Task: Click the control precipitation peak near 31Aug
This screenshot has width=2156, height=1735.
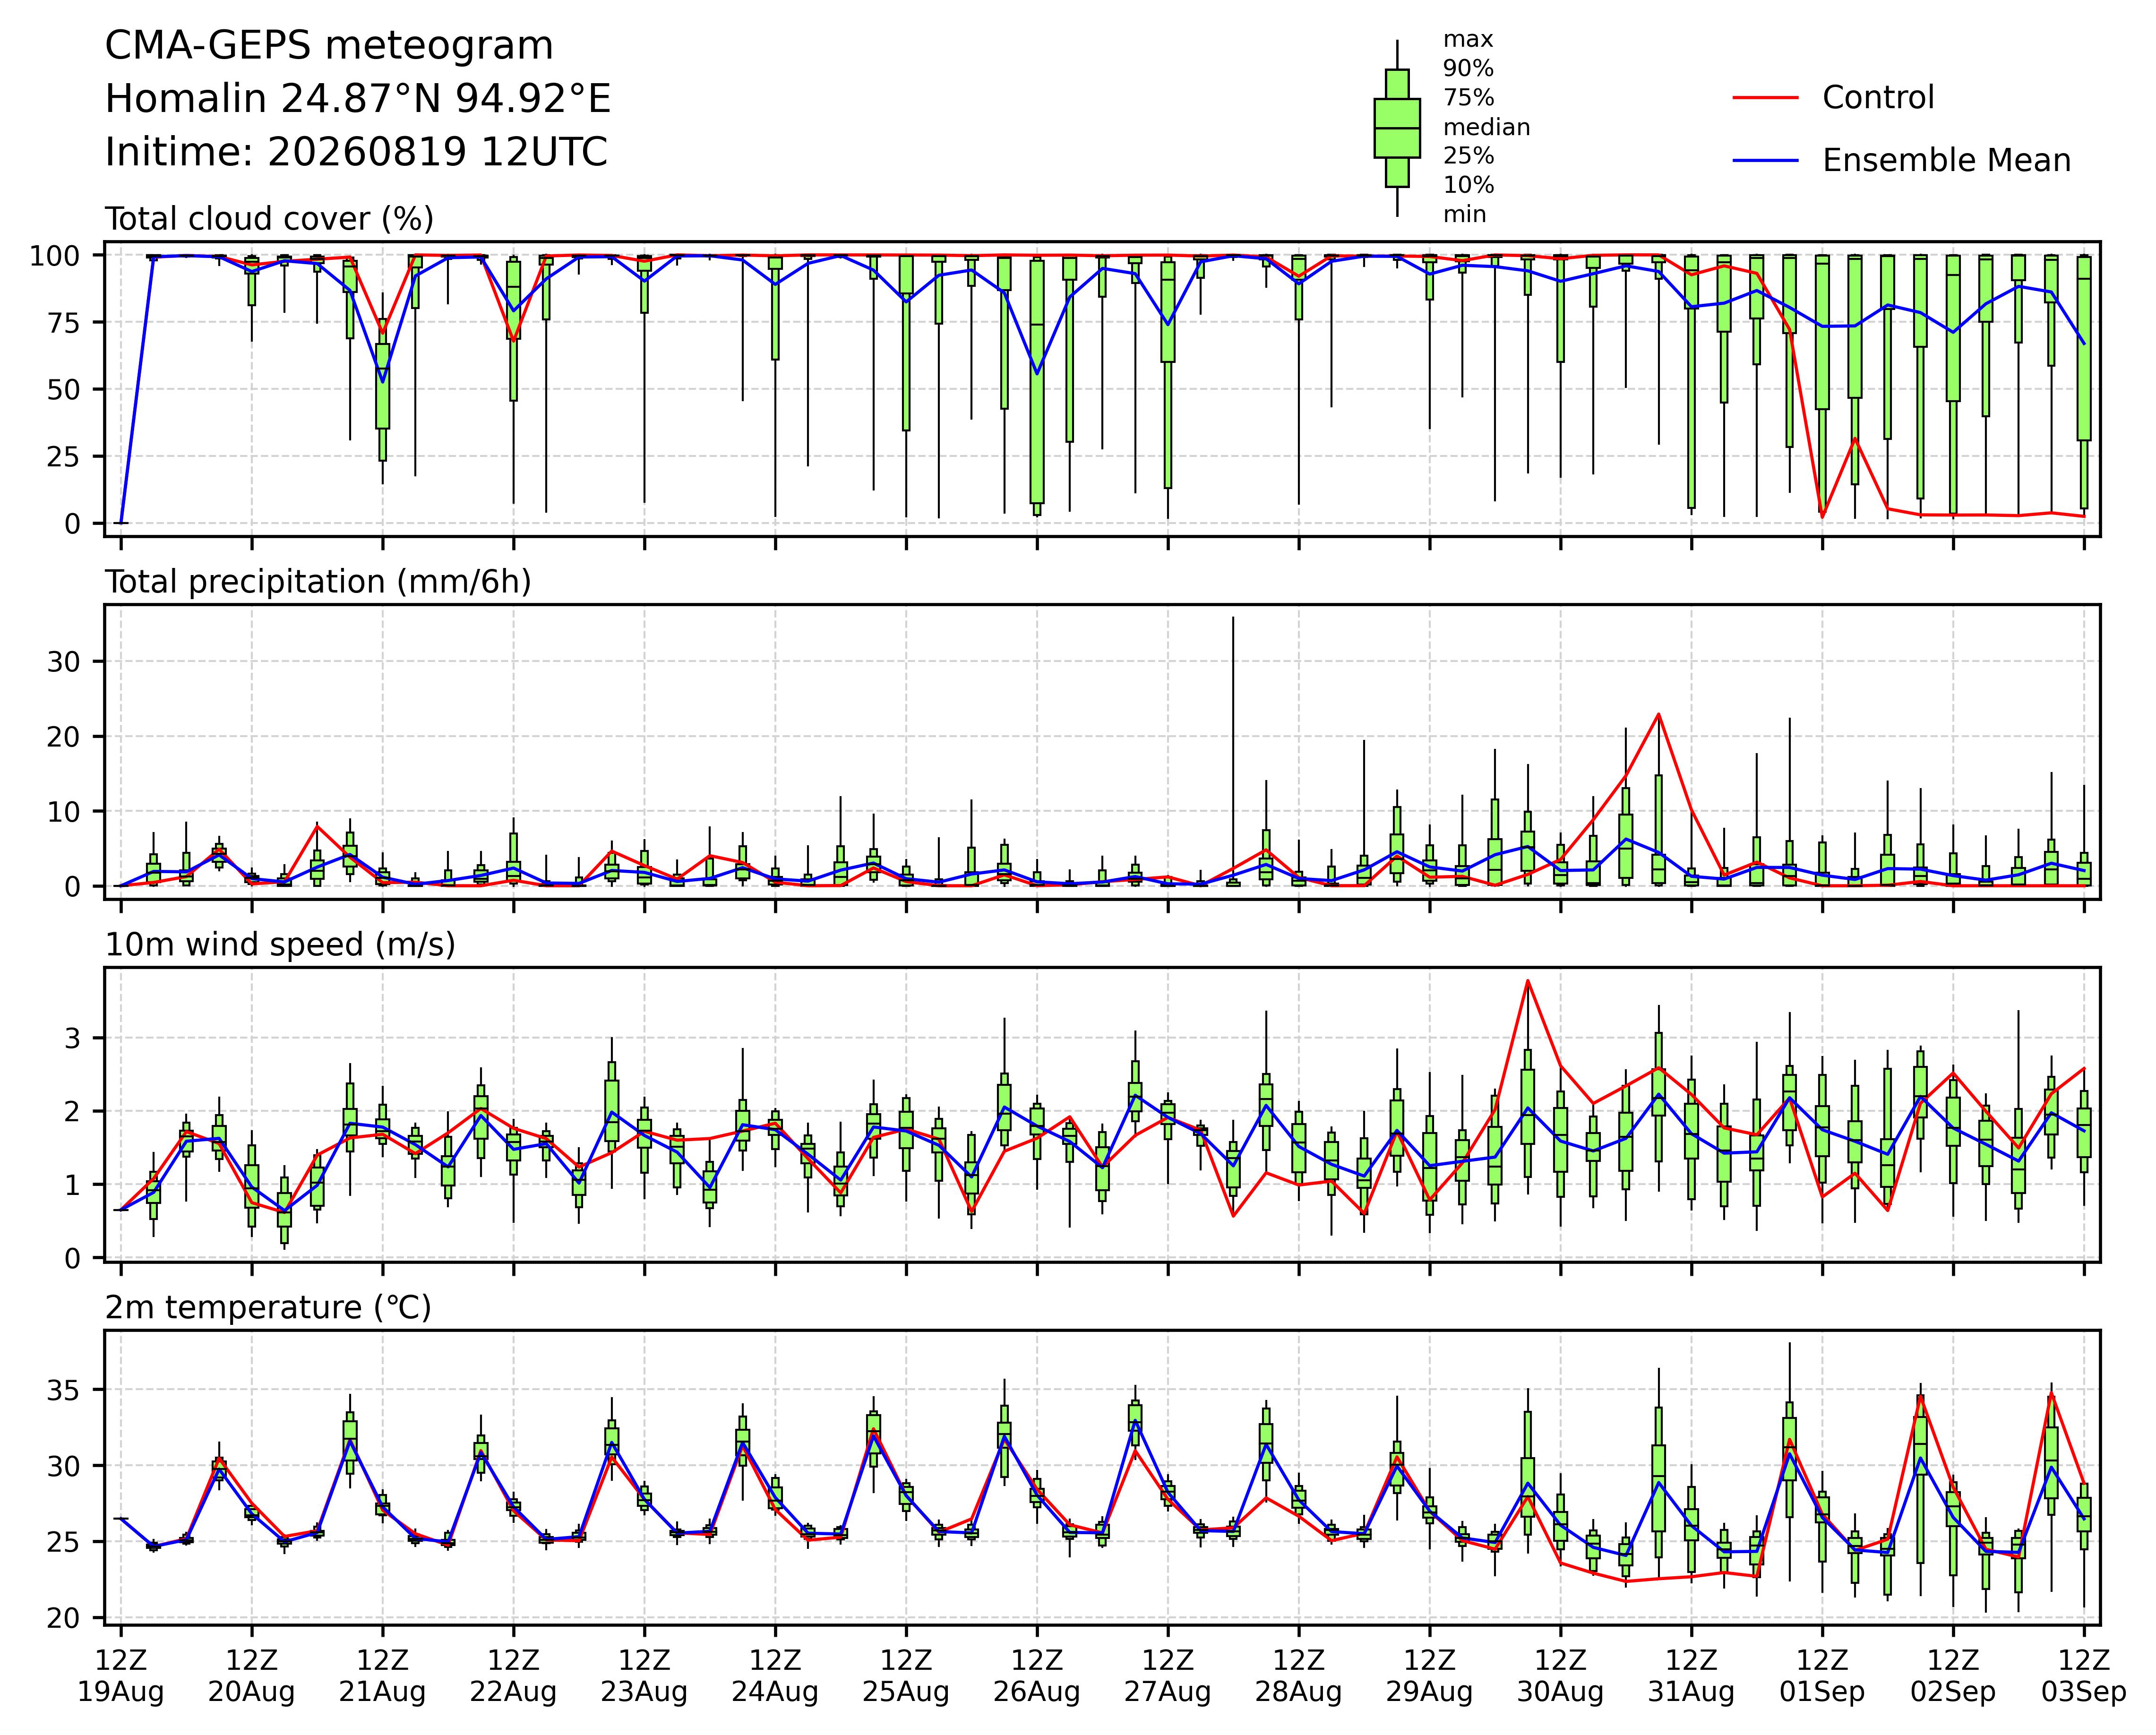Action: [x=1659, y=714]
